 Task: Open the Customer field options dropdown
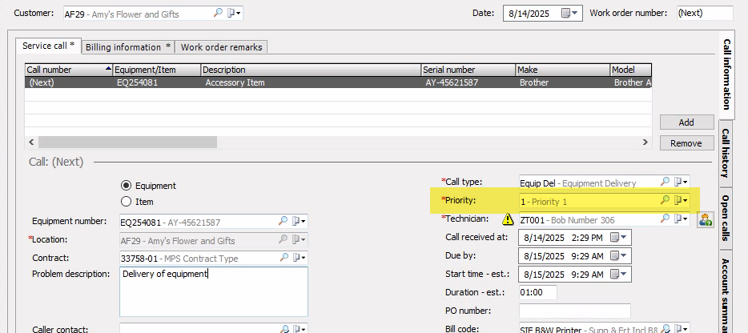coord(234,14)
